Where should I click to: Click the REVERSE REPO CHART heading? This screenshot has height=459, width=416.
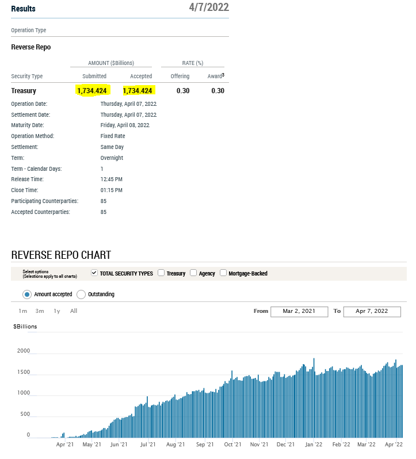click(x=61, y=255)
